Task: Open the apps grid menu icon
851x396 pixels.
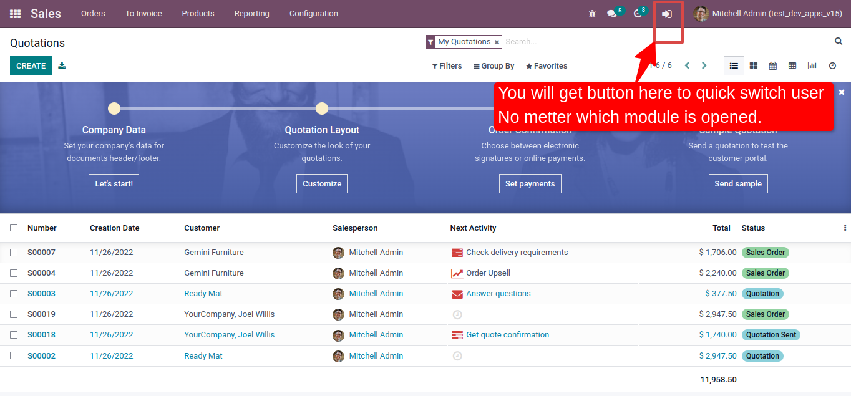Action: click(x=15, y=14)
